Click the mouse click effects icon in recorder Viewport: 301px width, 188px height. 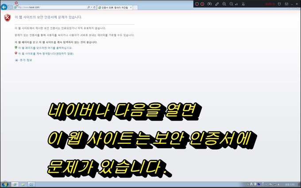(243, 4)
